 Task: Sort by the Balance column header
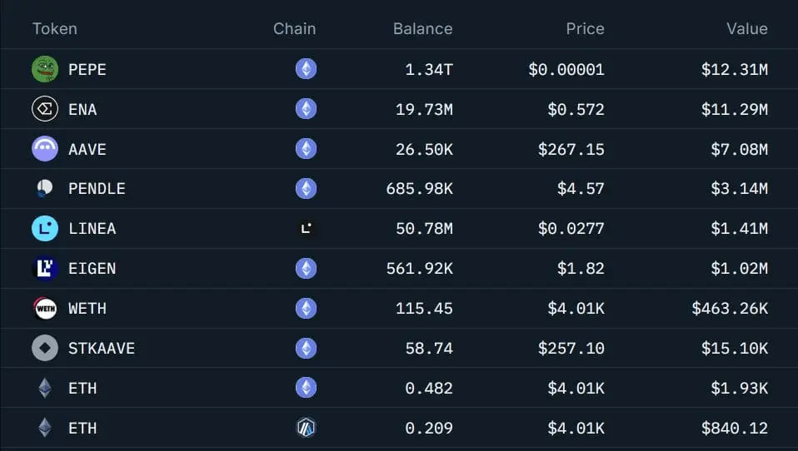(423, 29)
